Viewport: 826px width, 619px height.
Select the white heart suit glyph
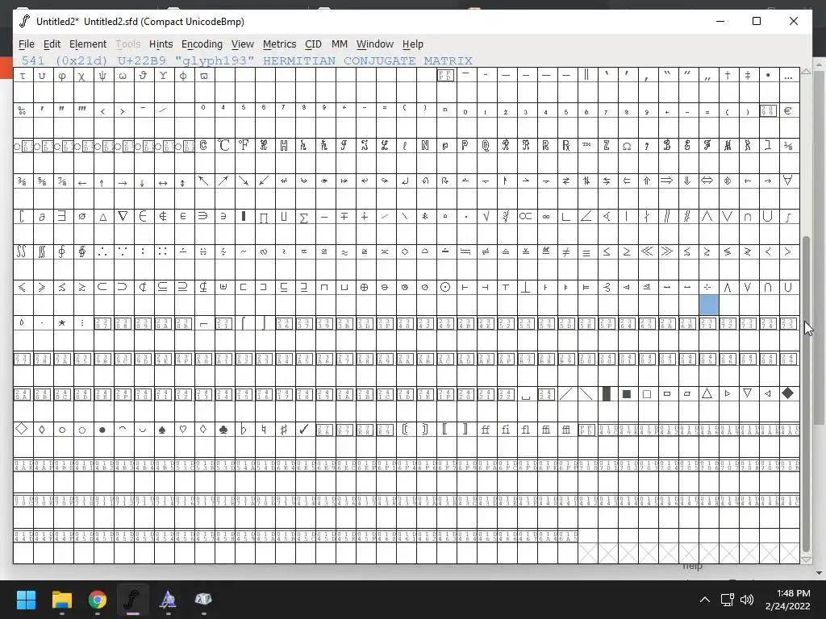coord(183,430)
